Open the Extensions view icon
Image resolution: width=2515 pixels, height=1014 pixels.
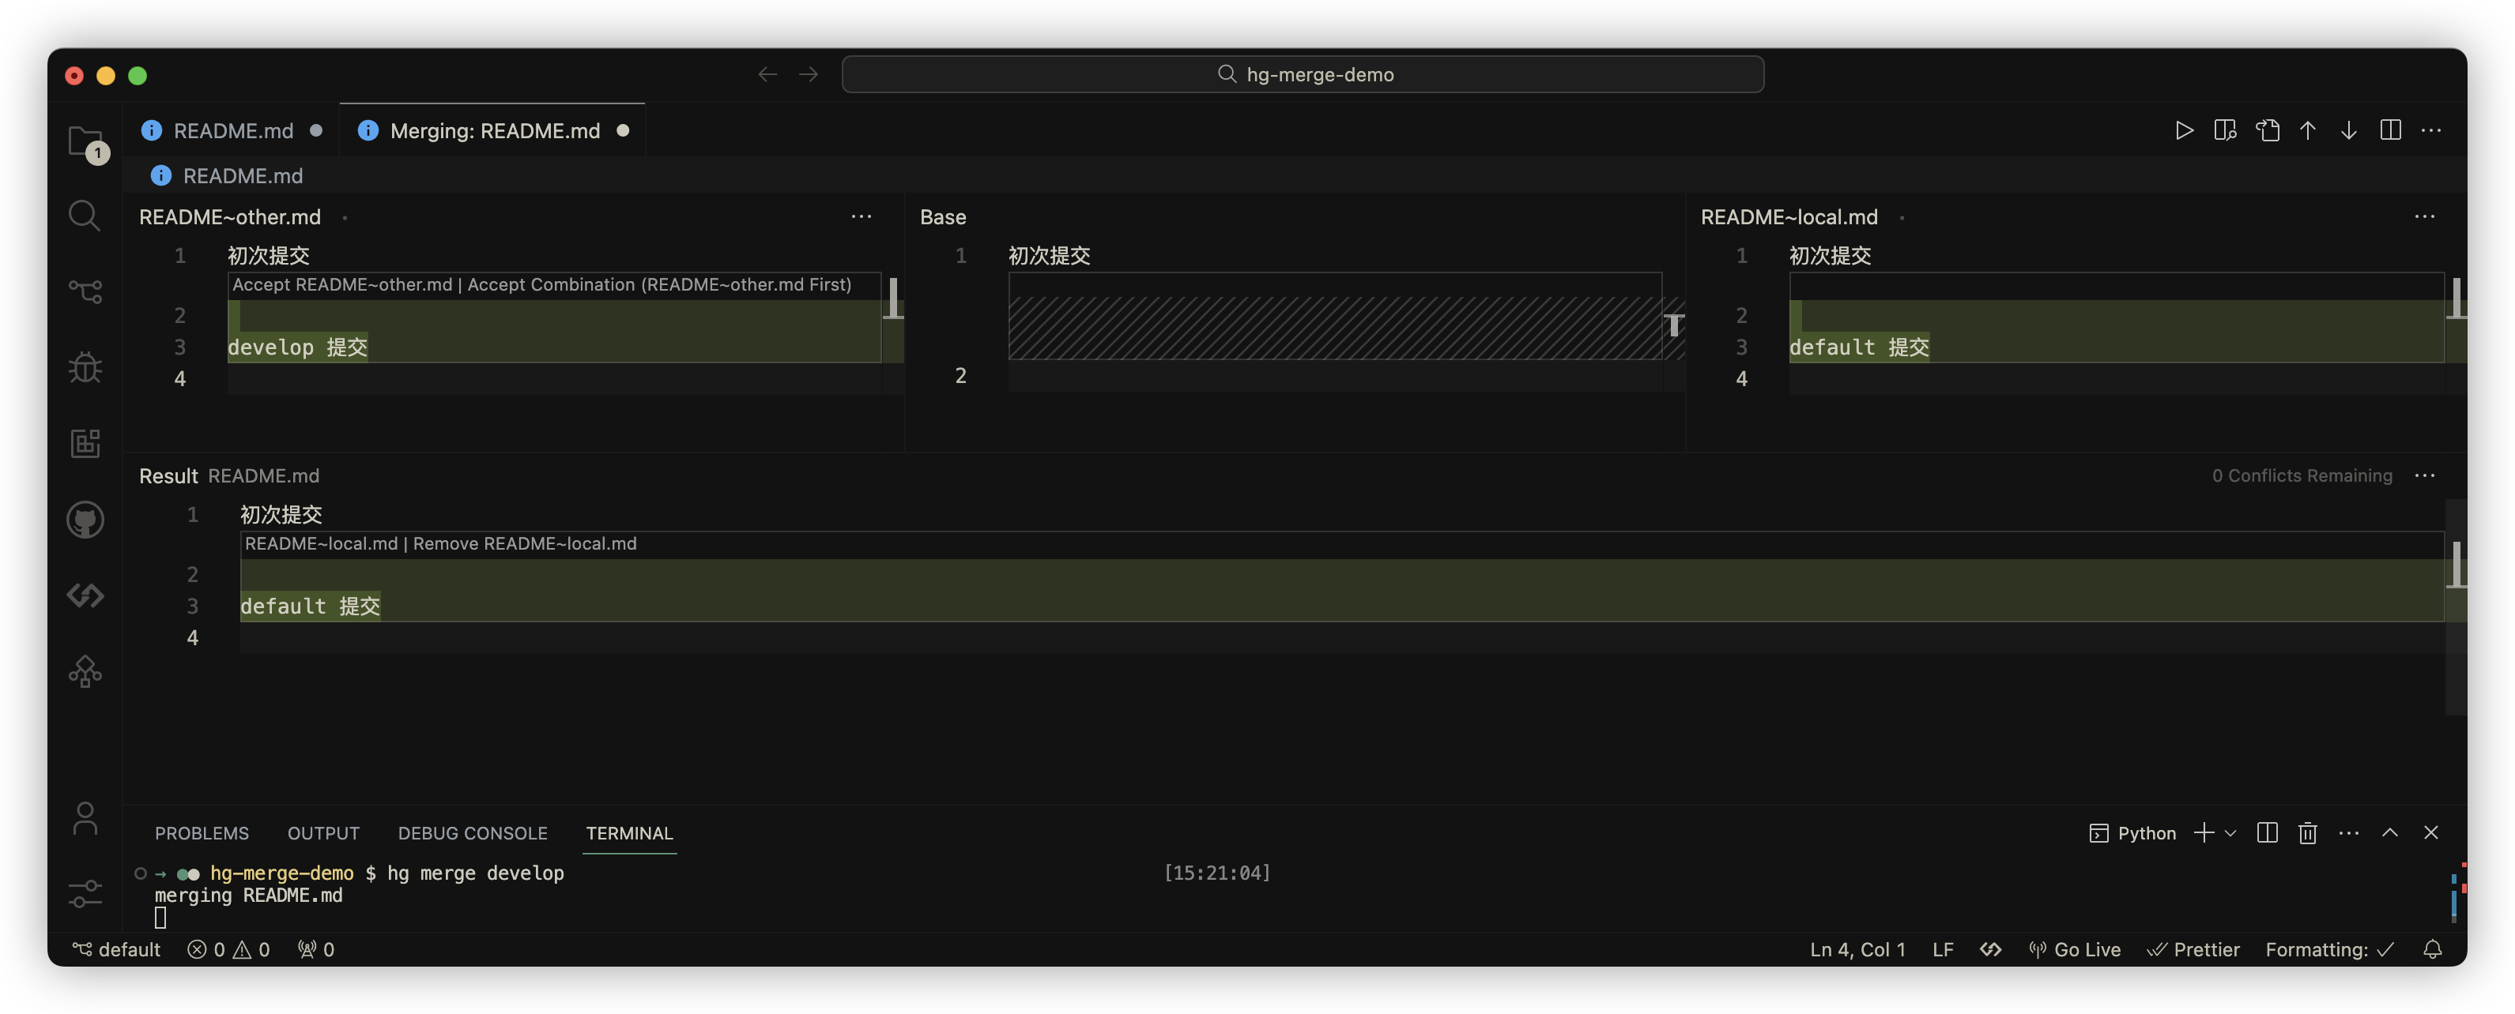point(85,443)
